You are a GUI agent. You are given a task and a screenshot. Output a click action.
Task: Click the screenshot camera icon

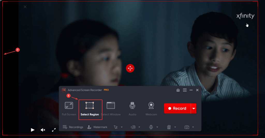click(x=187, y=127)
